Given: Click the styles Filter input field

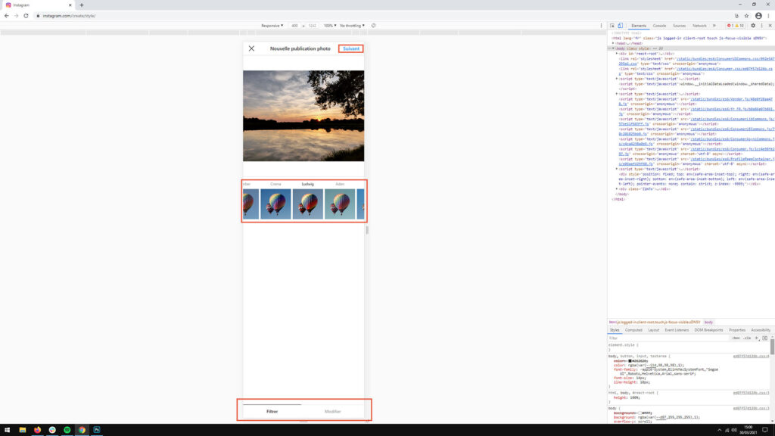Looking at the screenshot, I should 668,338.
